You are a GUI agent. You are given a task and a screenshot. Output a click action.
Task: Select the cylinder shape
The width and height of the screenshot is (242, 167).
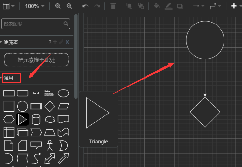(36, 119)
